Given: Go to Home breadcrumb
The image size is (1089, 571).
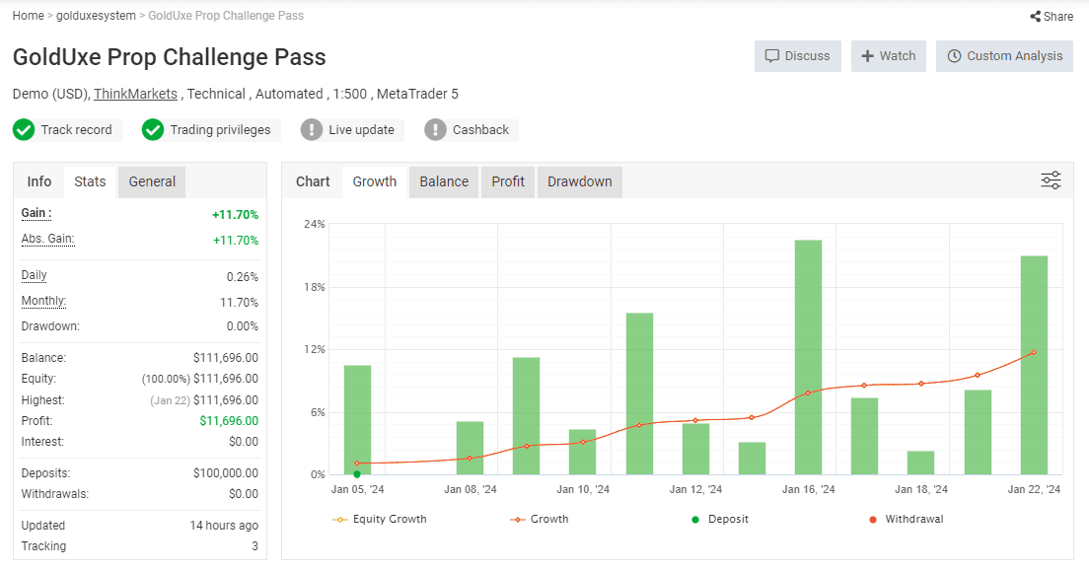Looking at the screenshot, I should [x=28, y=15].
